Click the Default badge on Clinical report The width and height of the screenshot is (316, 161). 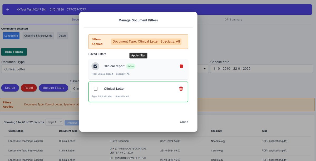tap(131, 66)
